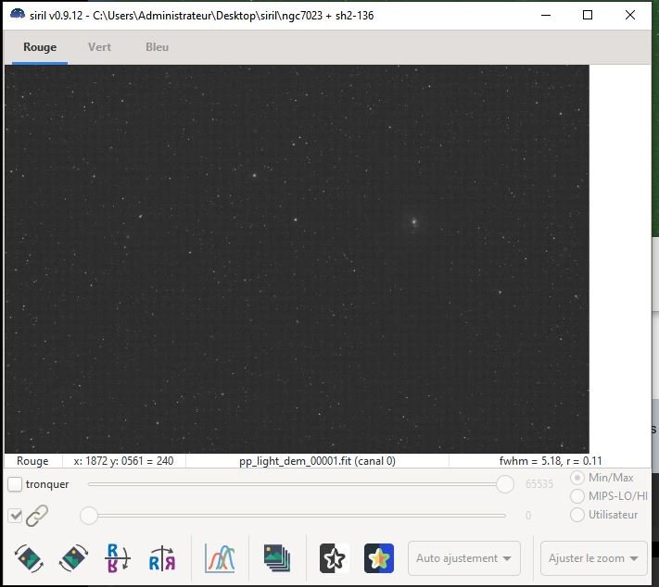Viewport: 659px width, 587px height.
Task: Select the Utilisateur radio option
Action: [x=577, y=515]
